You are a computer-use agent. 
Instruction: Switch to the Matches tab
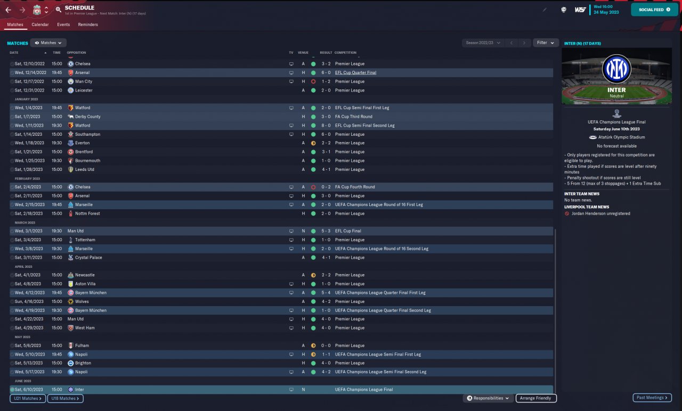(15, 24)
